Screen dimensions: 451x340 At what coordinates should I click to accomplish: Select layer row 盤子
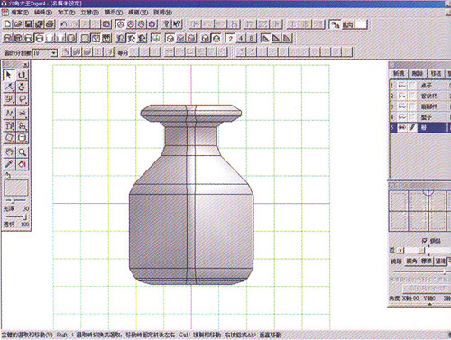(x=420, y=117)
